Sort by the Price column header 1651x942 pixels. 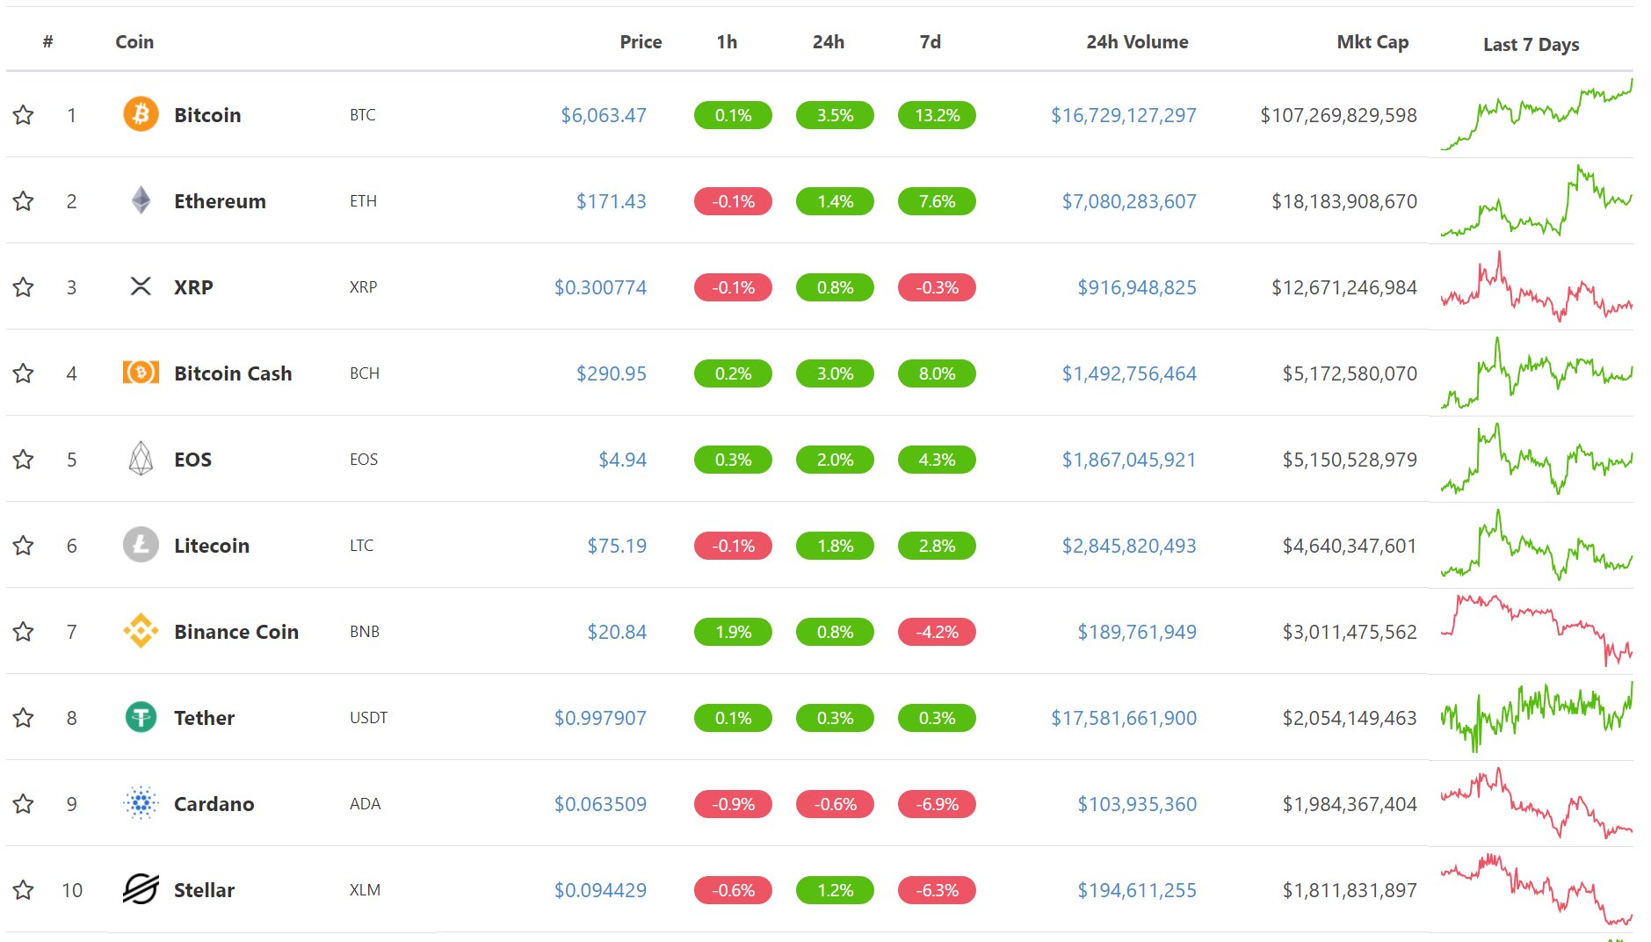(x=641, y=41)
